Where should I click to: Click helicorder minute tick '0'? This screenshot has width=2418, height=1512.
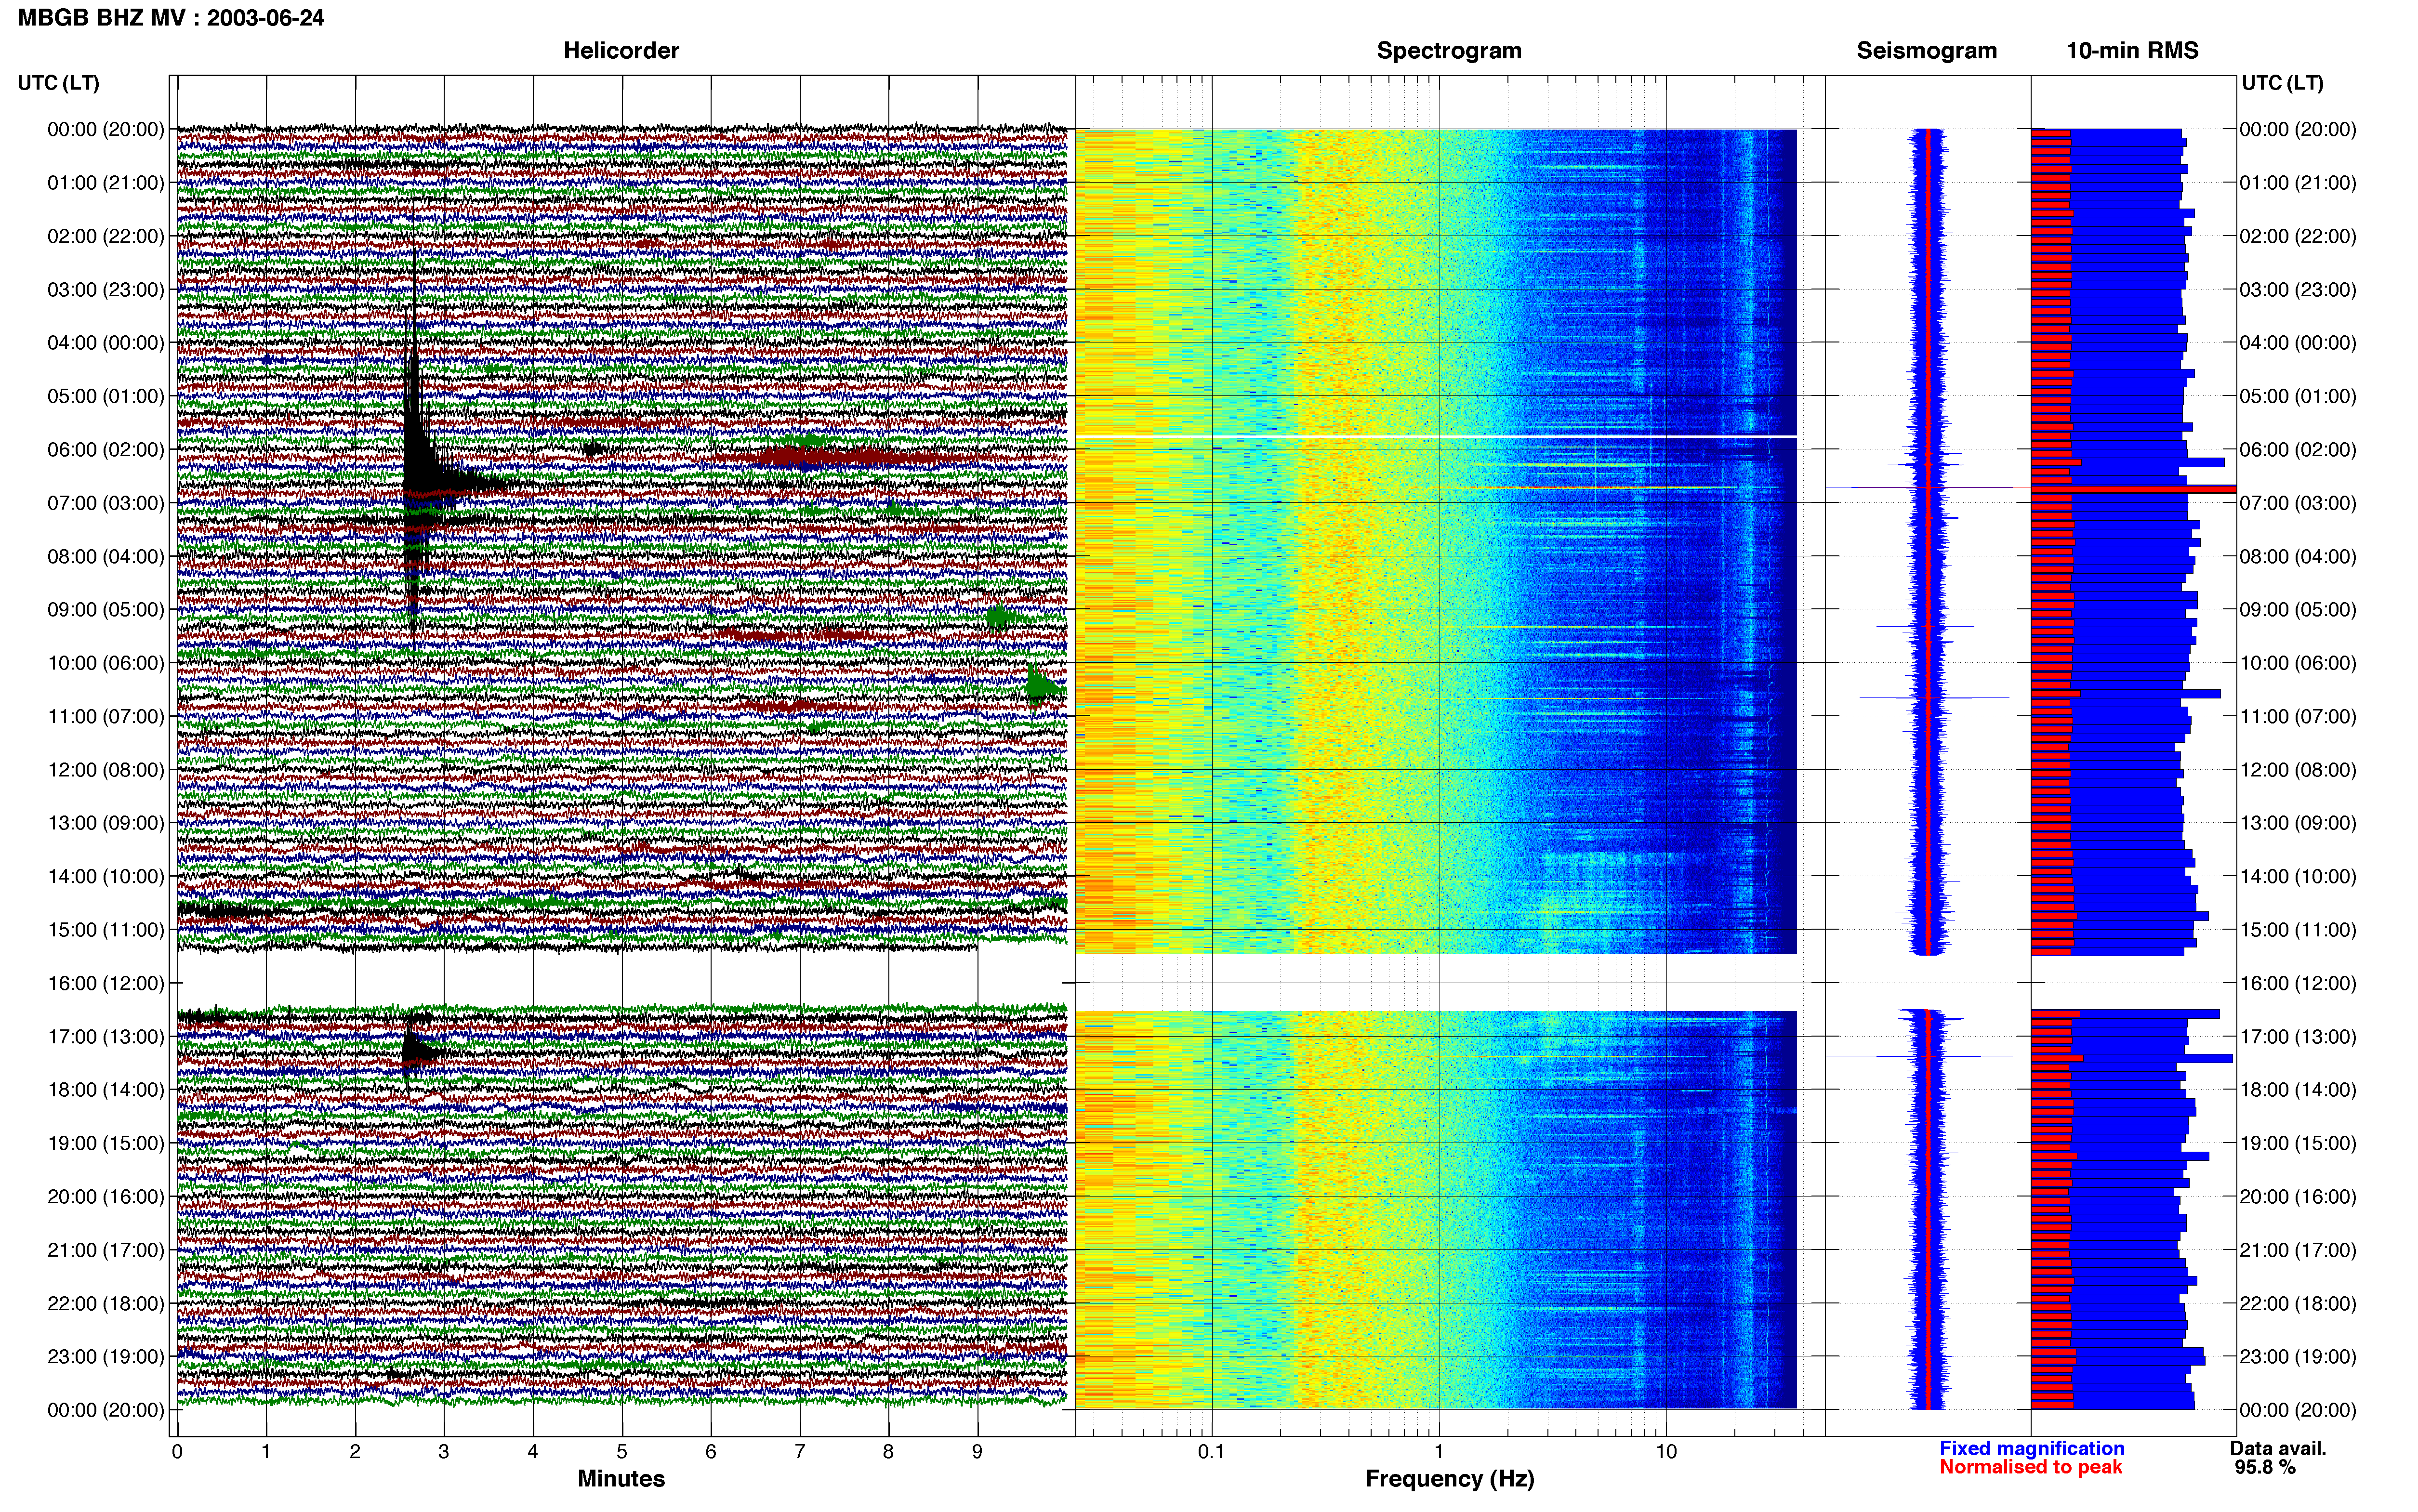[177, 1452]
